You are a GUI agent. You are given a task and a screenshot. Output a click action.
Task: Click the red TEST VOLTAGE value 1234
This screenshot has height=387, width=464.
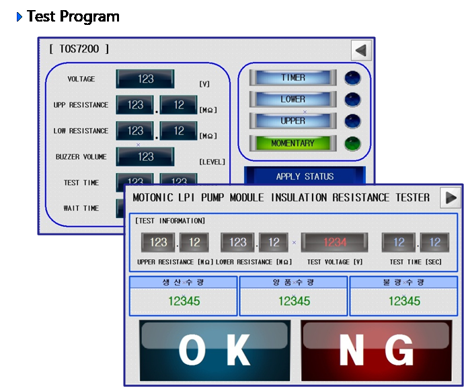coord(335,242)
